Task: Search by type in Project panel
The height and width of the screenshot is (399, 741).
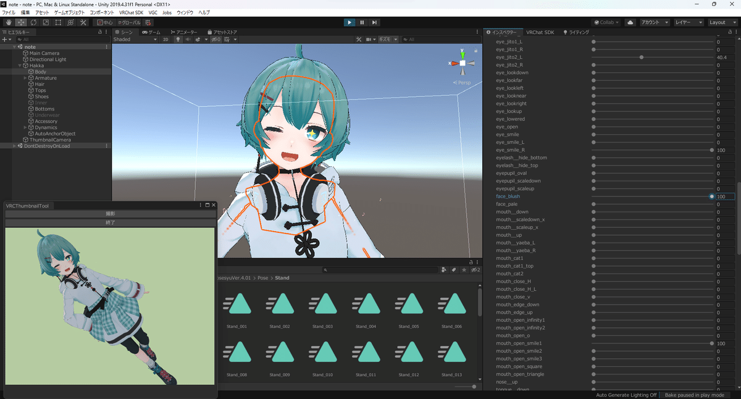Action: point(445,270)
